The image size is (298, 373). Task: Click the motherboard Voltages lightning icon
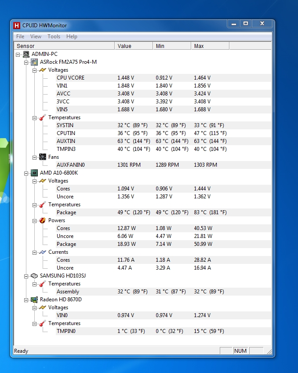point(43,70)
